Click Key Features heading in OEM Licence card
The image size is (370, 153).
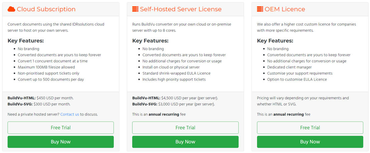click(275, 41)
